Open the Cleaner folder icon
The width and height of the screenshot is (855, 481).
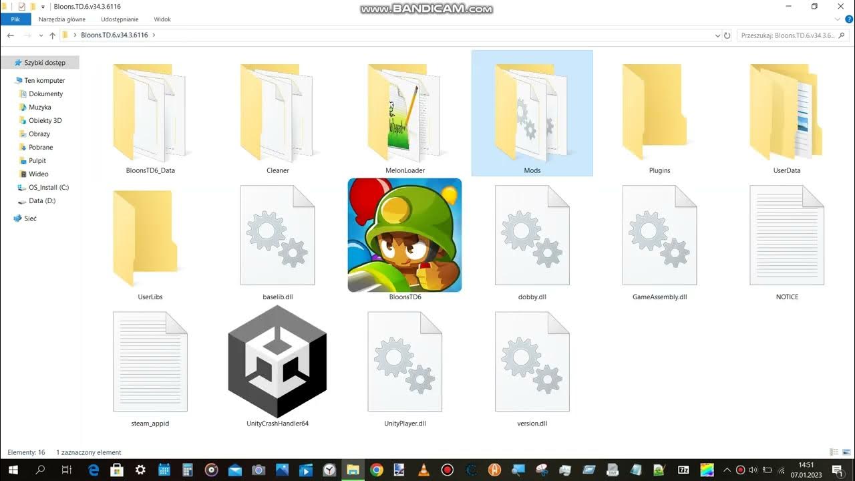[277, 112]
